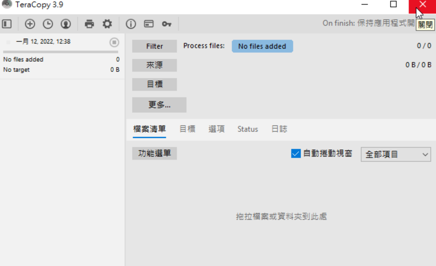Click the user profile icon in toolbar
Screen dimensions: 436x266
(x=66, y=24)
